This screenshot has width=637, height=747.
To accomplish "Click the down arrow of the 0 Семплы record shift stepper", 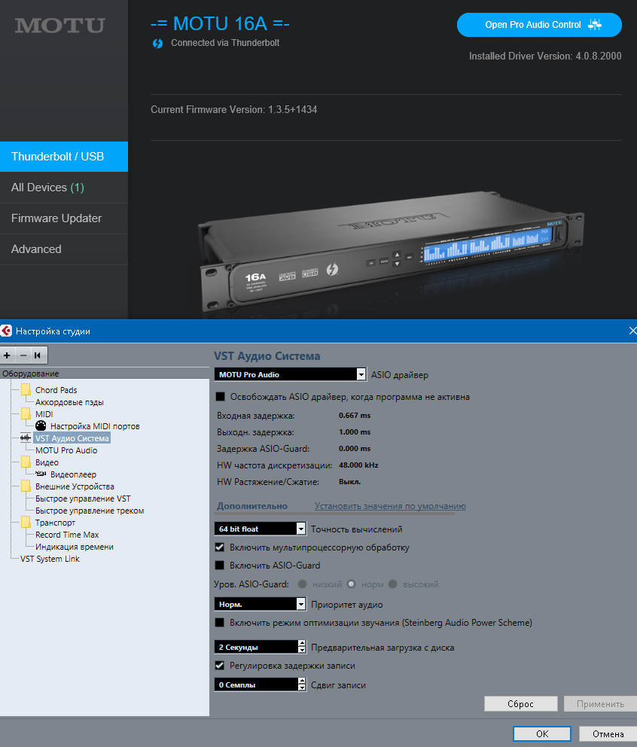I will [302, 688].
